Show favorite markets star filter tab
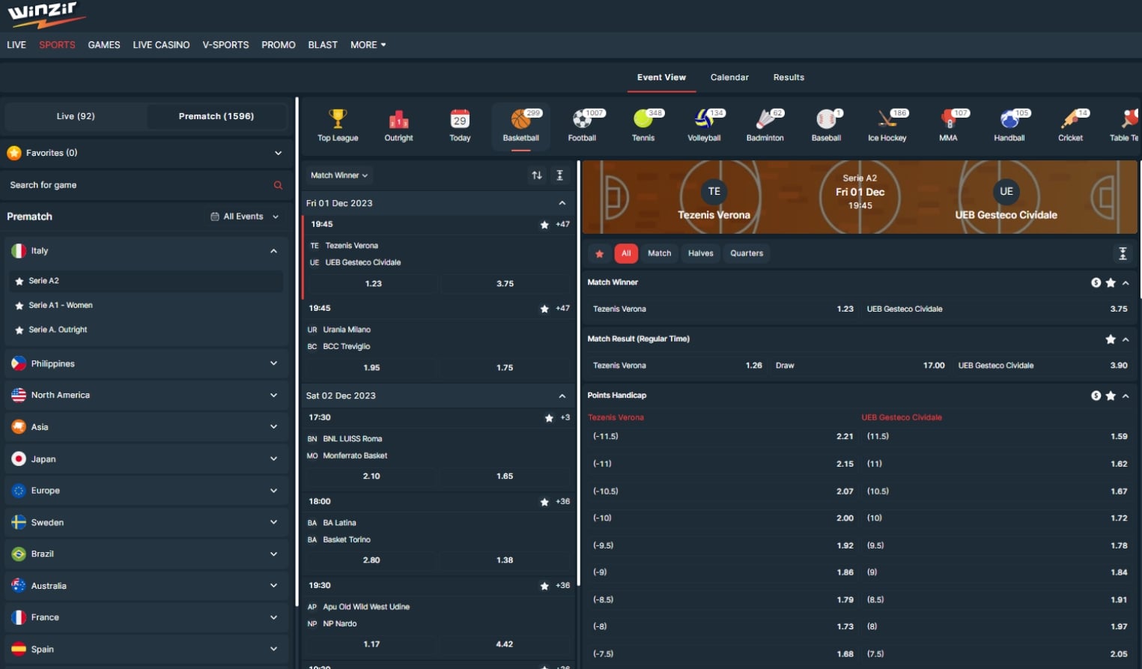This screenshot has height=669, width=1142. click(x=599, y=253)
